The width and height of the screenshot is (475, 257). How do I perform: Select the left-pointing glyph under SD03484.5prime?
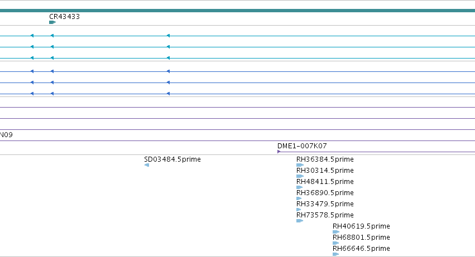click(x=147, y=165)
